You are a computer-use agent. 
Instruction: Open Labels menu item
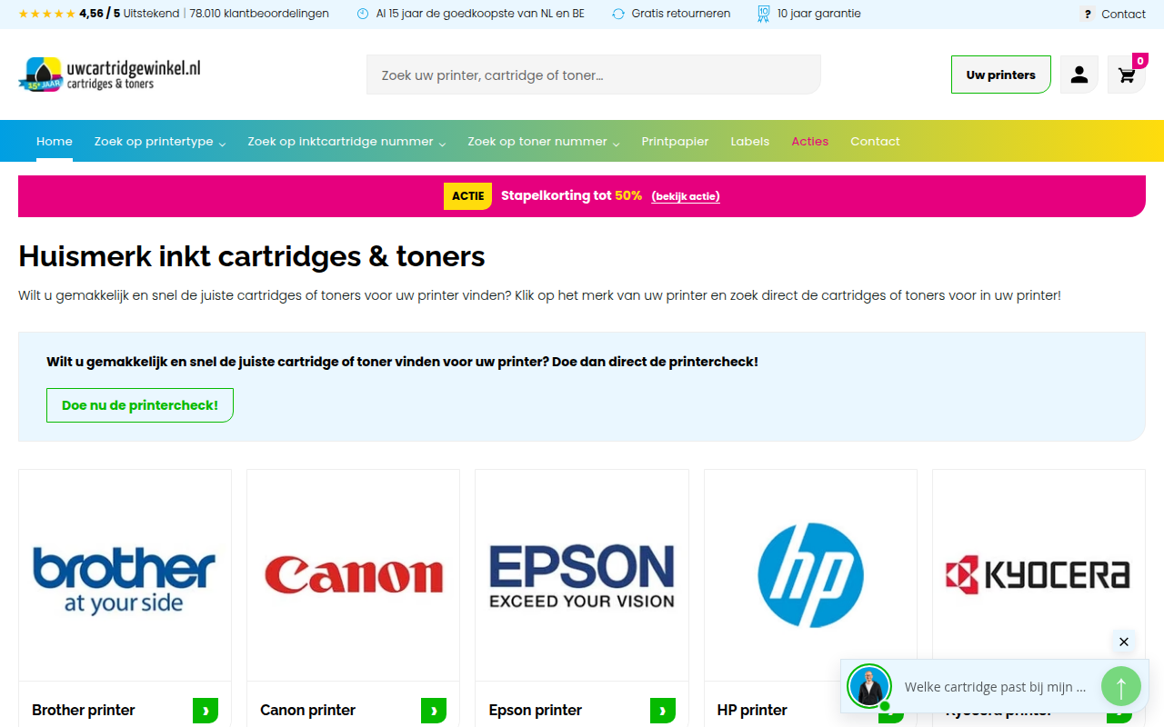tap(750, 141)
